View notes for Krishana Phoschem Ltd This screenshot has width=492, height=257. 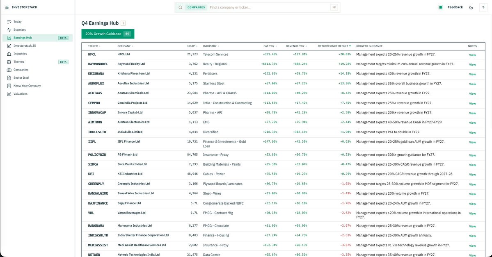coord(472,74)
